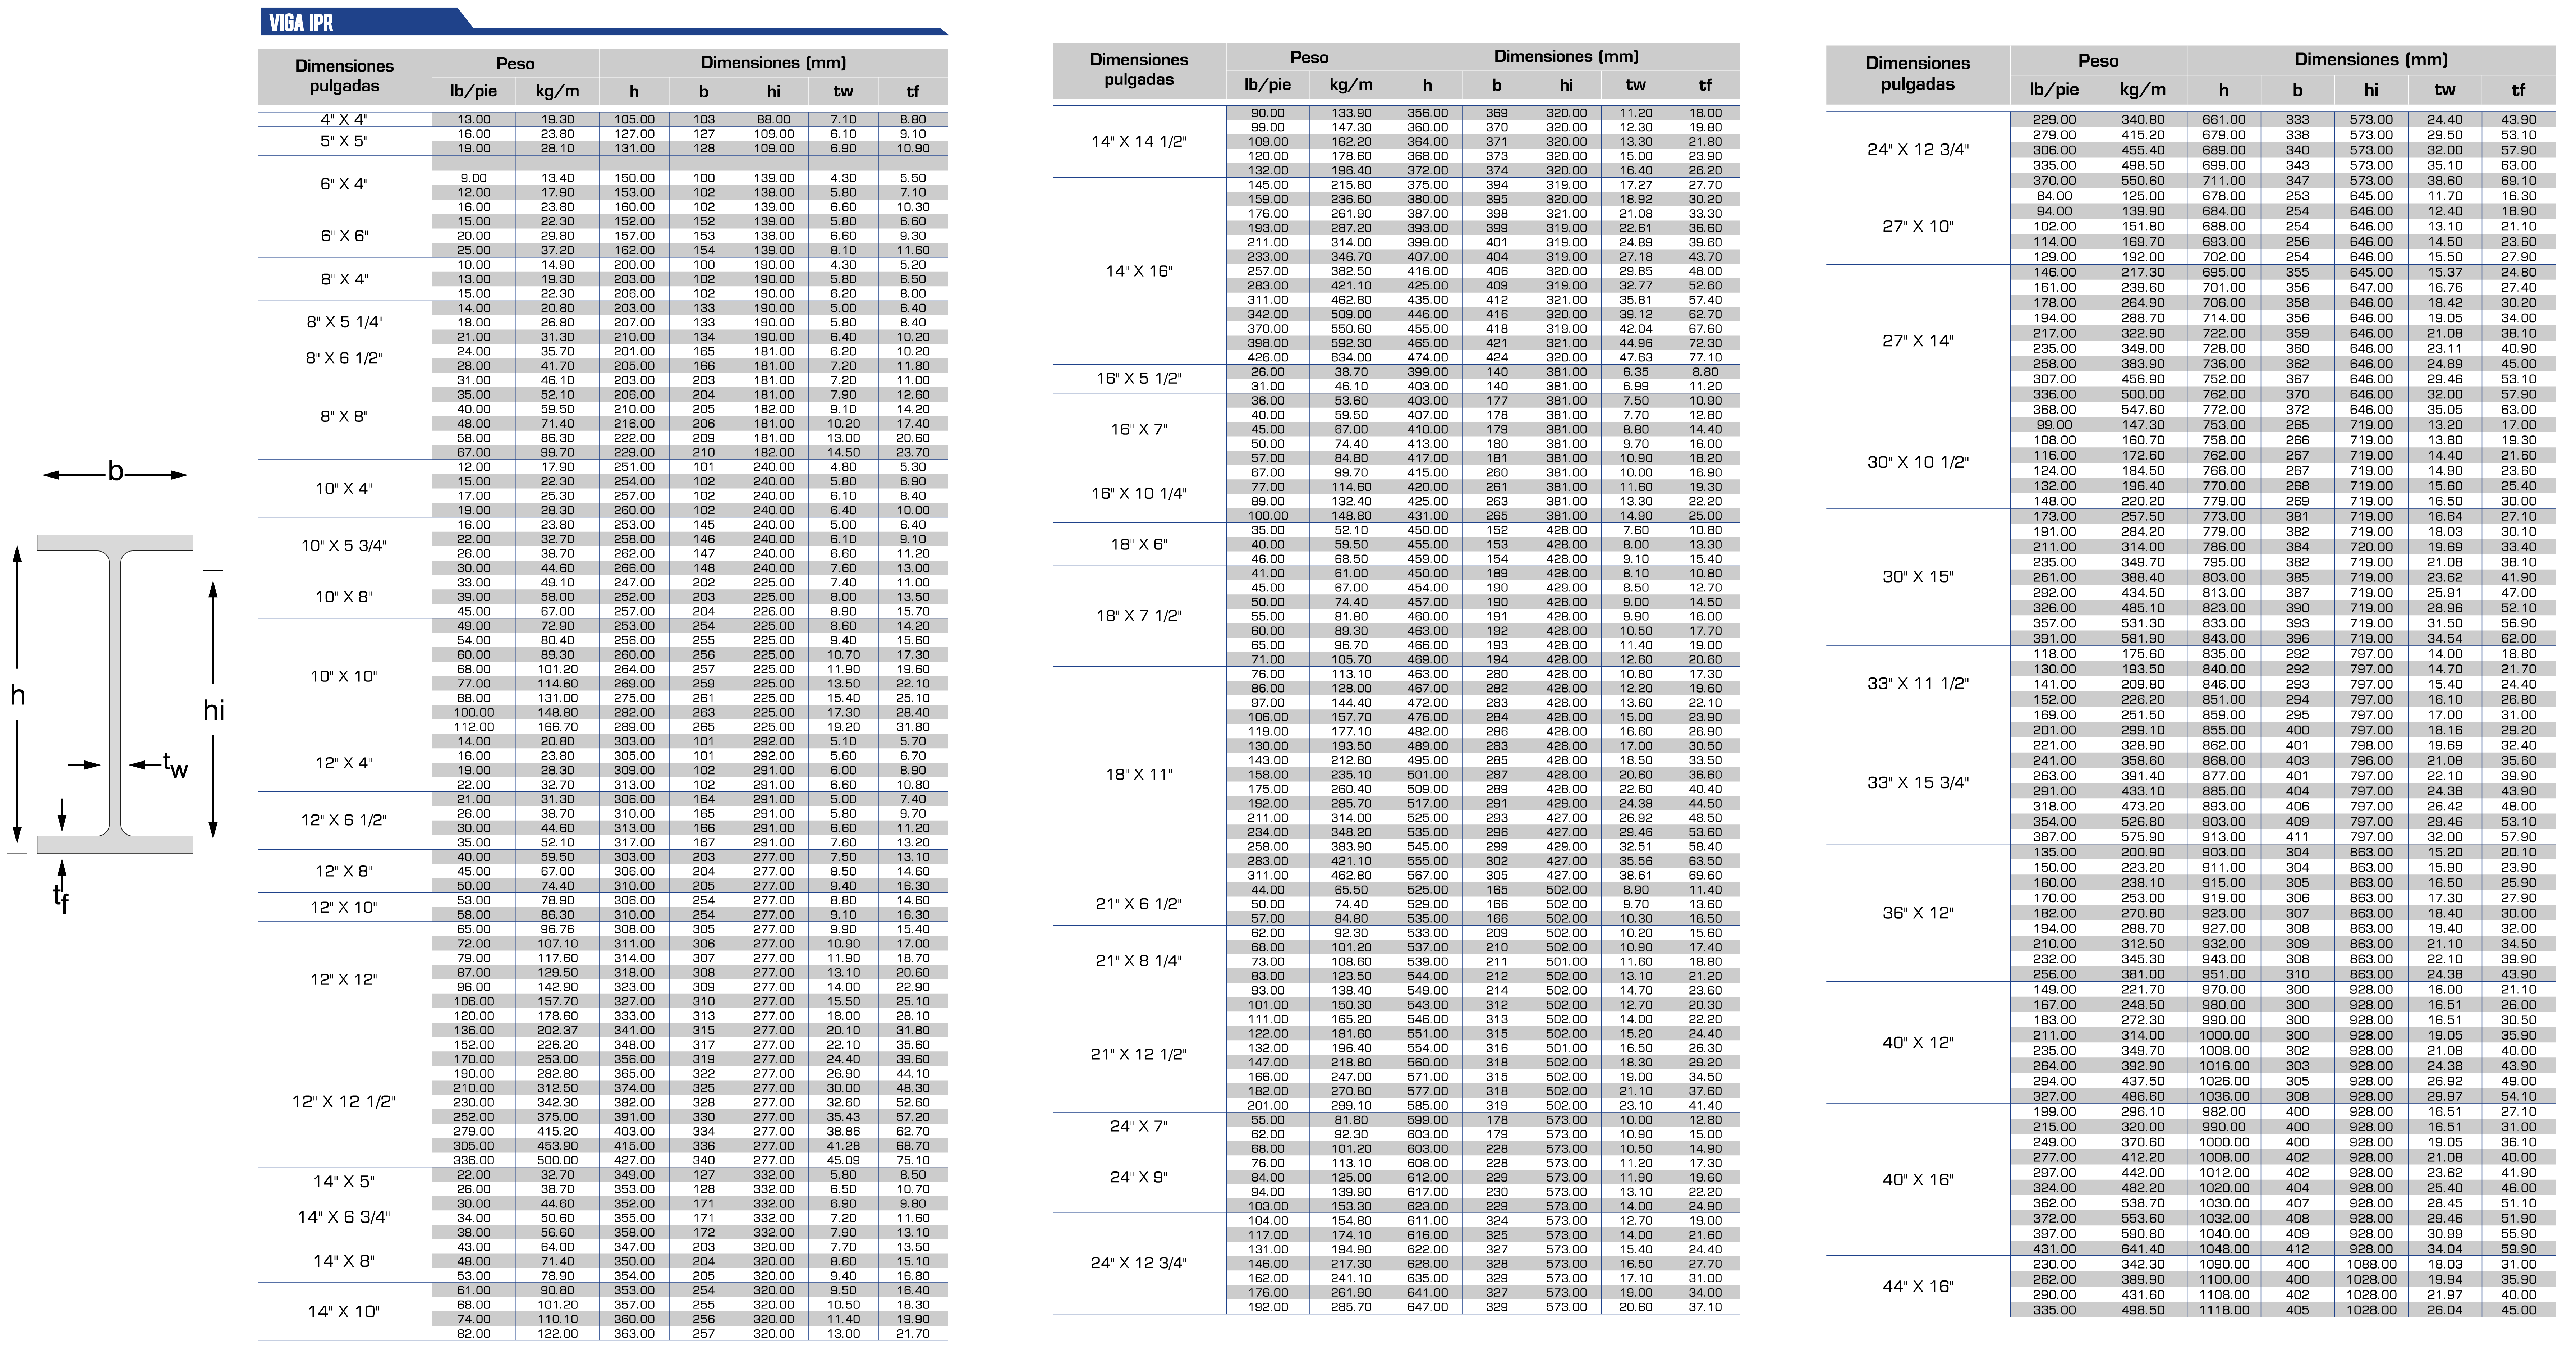
Task: Click the 6" X 6" dimension label
Action: point(344,236)
